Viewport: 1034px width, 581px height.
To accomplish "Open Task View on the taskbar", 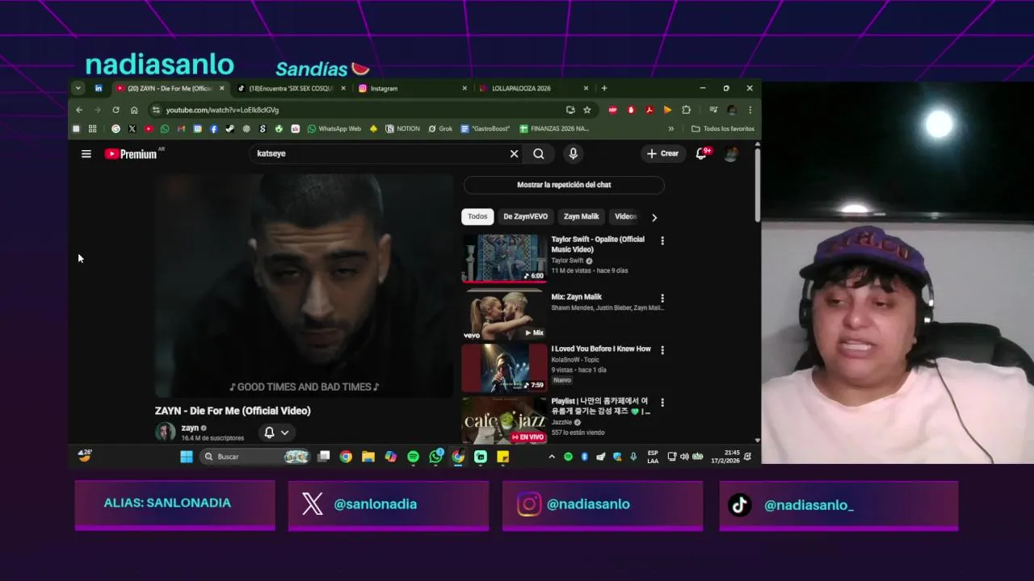I will 324,457.
